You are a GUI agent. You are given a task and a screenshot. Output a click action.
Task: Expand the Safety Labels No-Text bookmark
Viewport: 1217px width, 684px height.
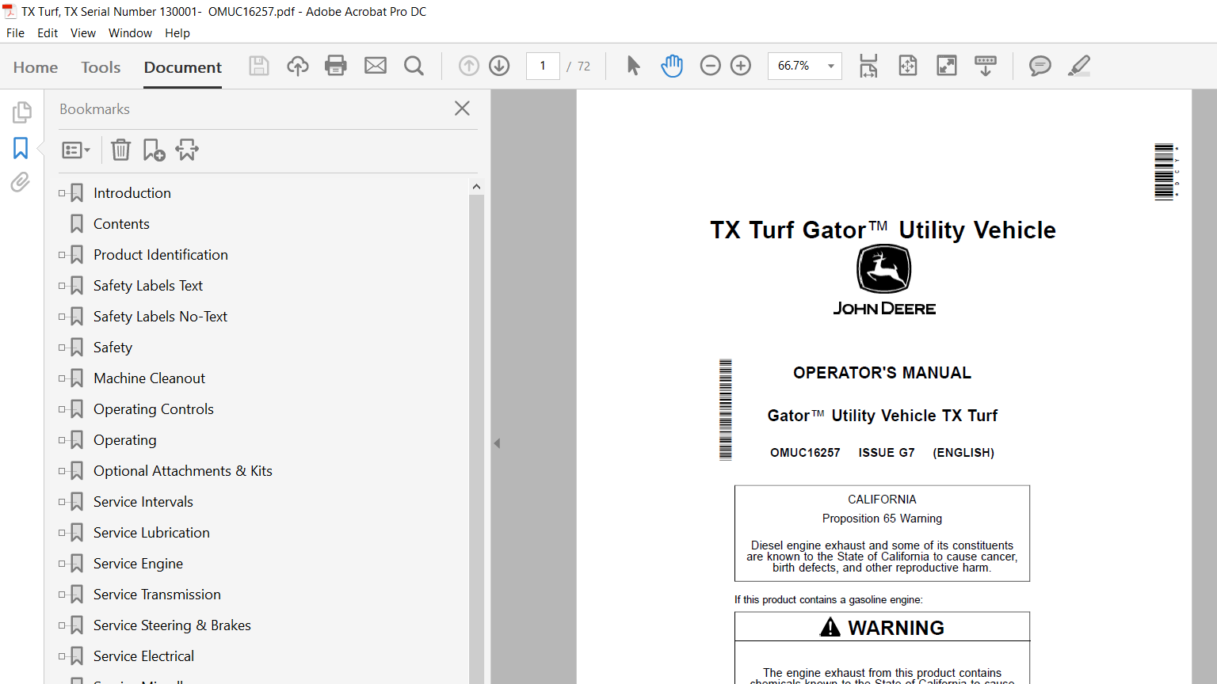pos(62,317)
